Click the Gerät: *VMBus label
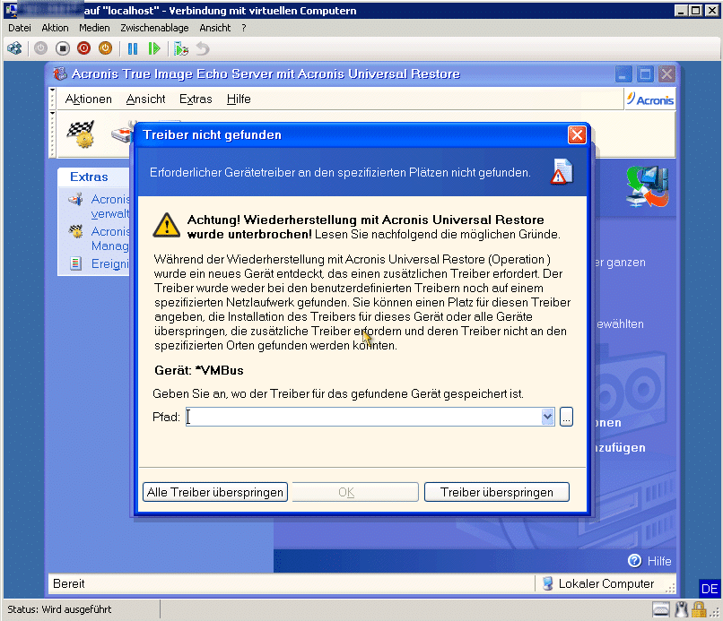Image resolution: width=723 pixels, height=621 pixels. click(199, 370)
